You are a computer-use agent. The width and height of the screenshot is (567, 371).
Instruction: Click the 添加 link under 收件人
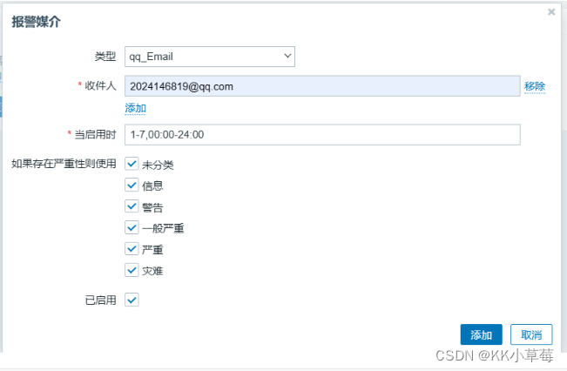[x=135, y=108]
